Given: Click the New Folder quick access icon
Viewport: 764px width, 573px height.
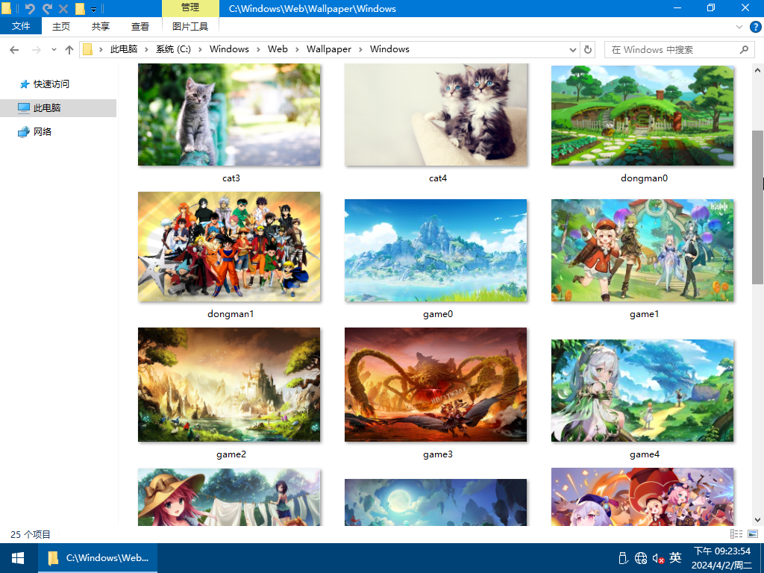Looking at the screenshot, I should click(80, 9).
